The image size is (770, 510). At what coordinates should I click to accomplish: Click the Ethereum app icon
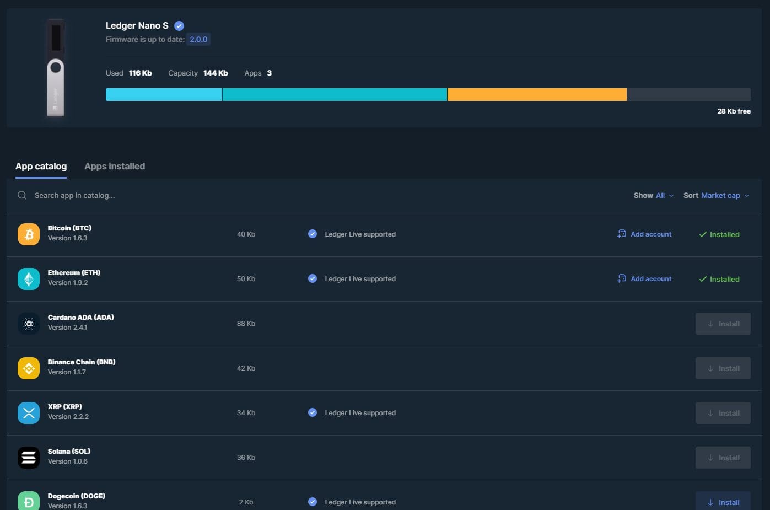click(x=29, y=279)
